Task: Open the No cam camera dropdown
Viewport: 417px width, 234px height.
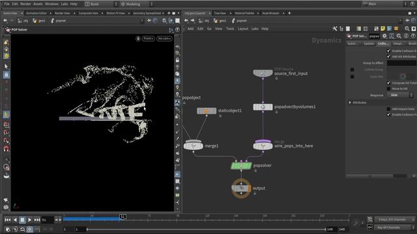Action: pos(164,39)
